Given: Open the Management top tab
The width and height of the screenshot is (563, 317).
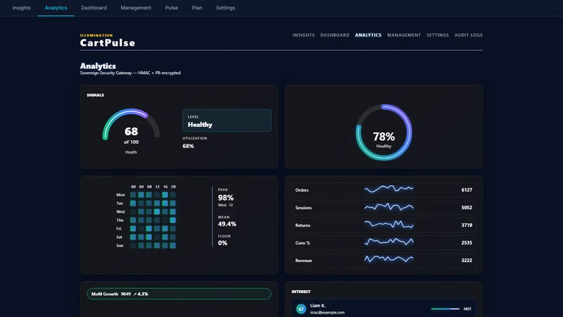Looking at the screenshot, I should [x=136, y=8].
